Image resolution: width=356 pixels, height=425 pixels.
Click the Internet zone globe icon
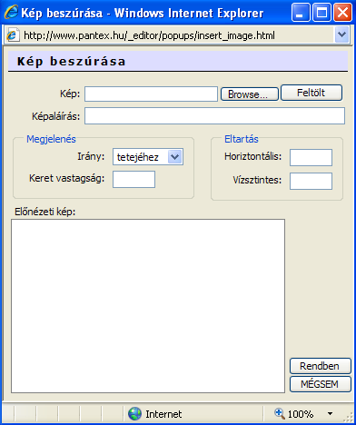134,413
